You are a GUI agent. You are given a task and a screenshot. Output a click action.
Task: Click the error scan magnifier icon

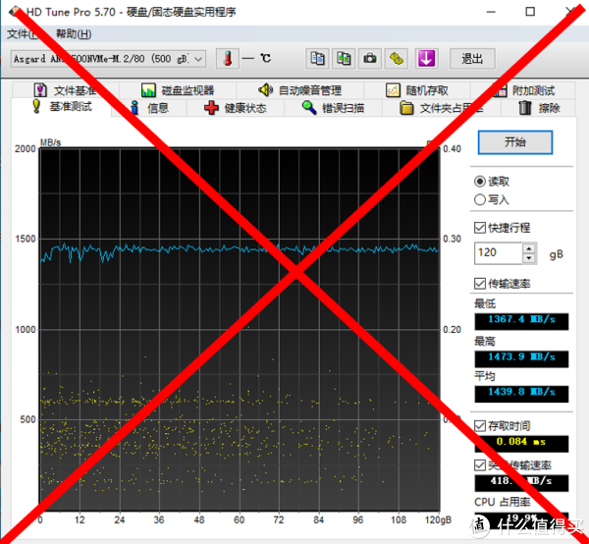point(309,108)
